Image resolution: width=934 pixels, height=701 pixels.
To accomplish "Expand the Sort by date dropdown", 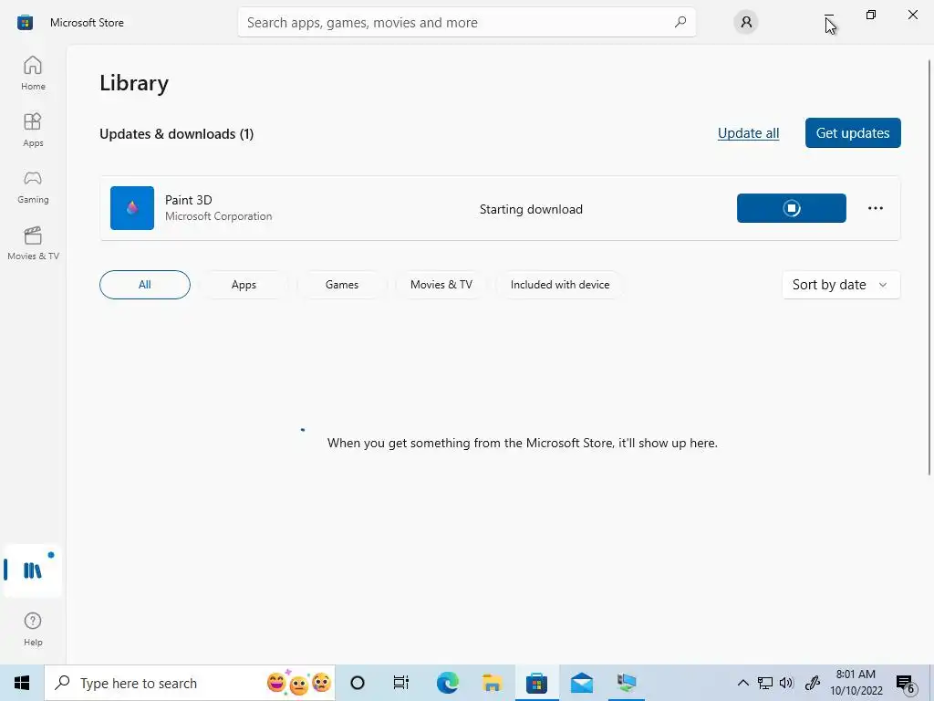I will tap(841, 285).
